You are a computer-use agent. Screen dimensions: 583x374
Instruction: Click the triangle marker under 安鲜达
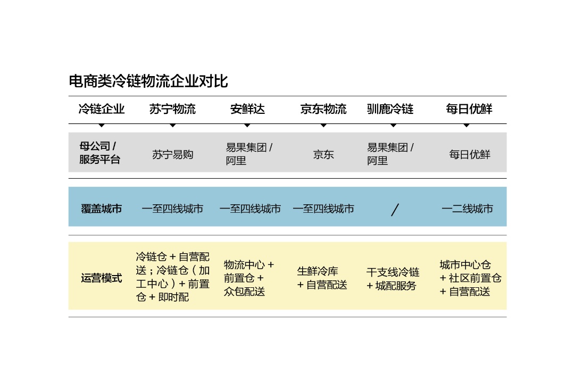point(247,126)
